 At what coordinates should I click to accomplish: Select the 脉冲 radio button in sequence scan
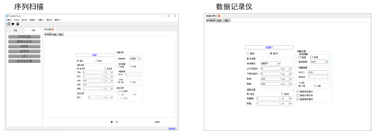coord(96,61)
